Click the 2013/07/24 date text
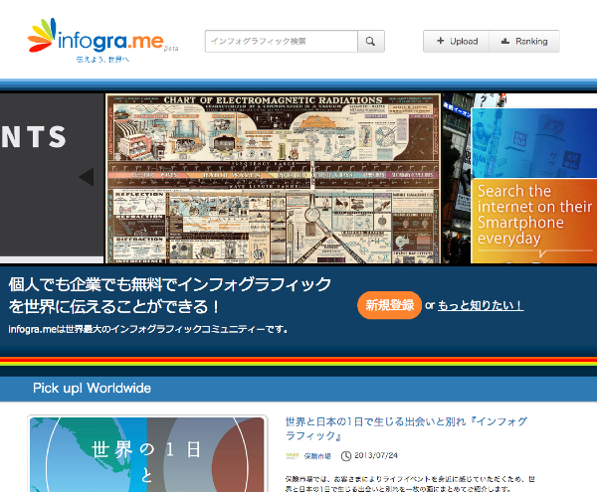The height and width of the screenshot is (492, 597). (376, 455)
